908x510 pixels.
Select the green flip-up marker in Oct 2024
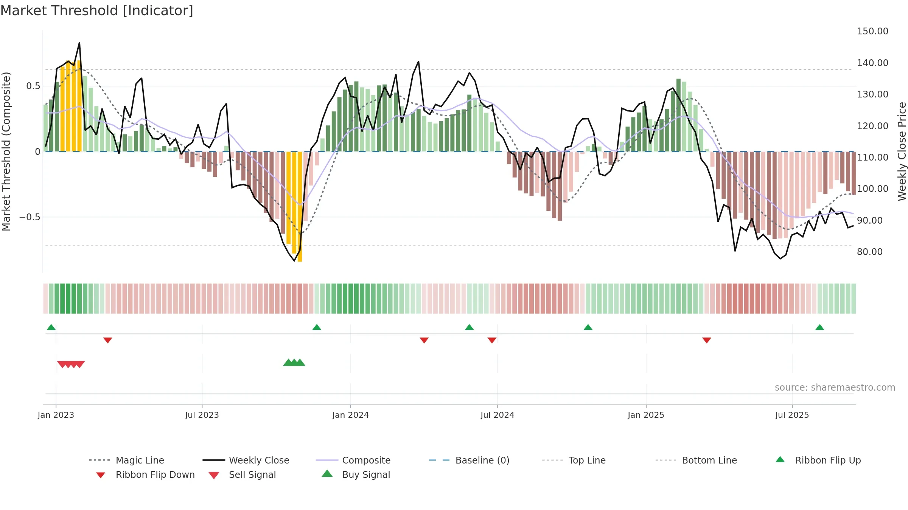(x=588, y=327)
